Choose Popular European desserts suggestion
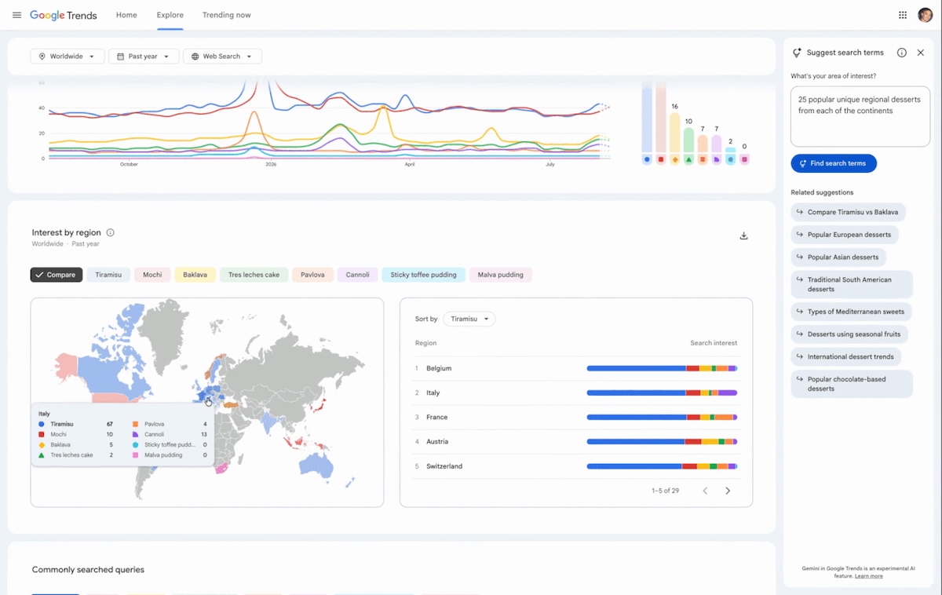The image size is (942, 595). [x=845, y=235]
